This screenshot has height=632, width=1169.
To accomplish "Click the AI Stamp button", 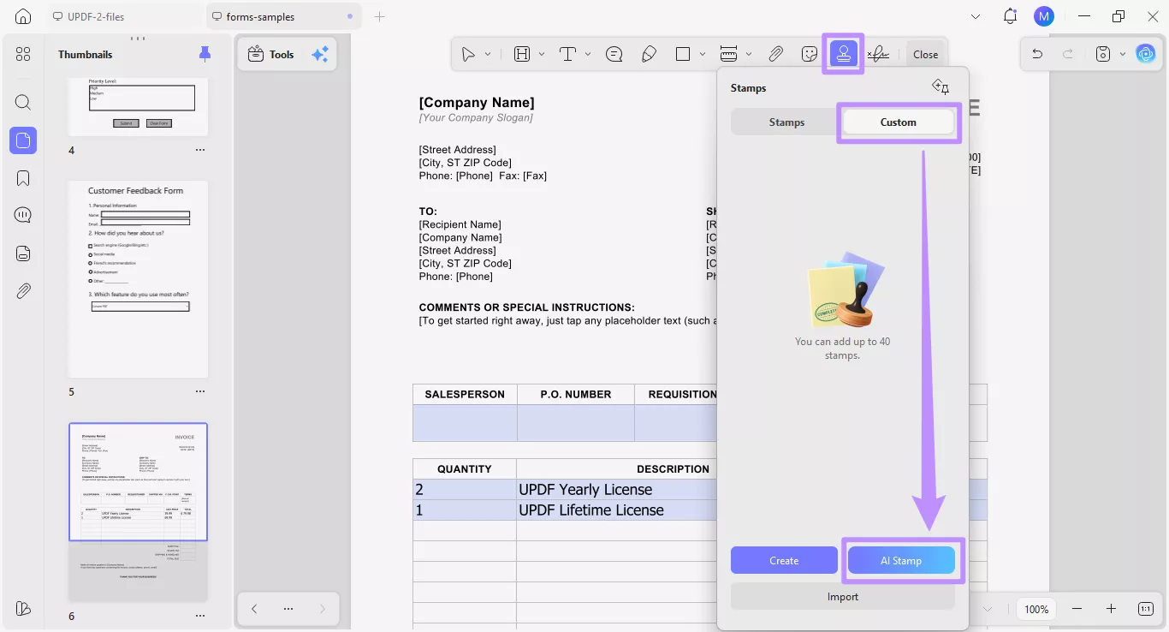I will (901, 560).
